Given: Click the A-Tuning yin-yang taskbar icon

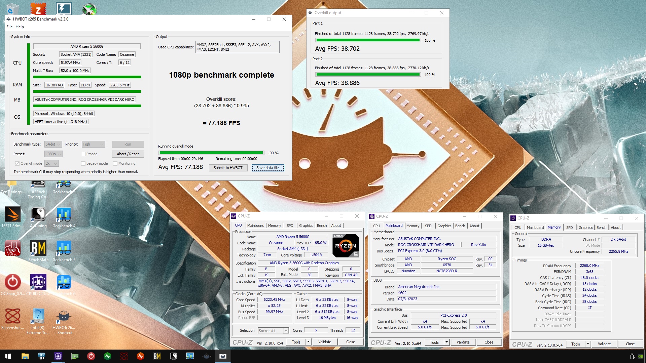Looking at the screenshot, I should point(173,356).
